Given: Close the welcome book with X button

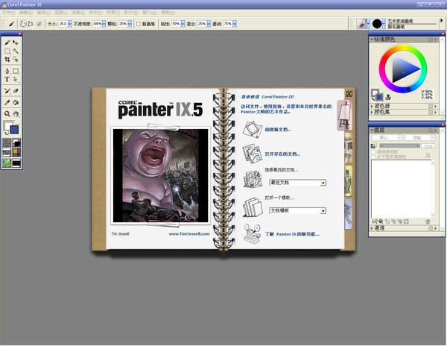Looking at the screenshot, I should (x=349, y=94).
